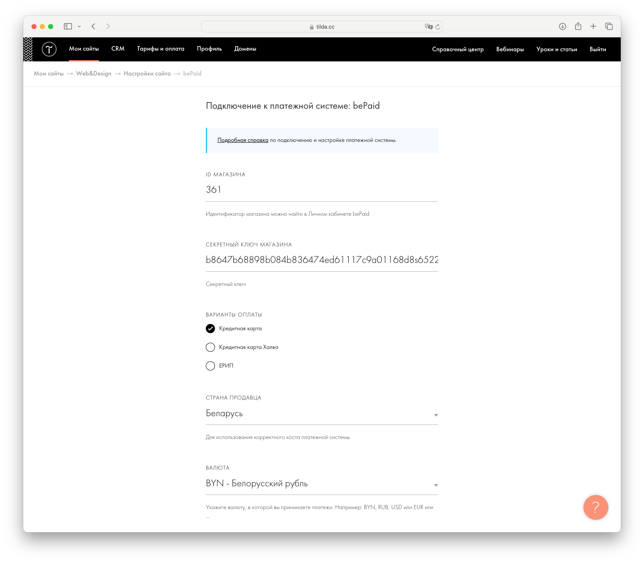Click Выйти to log out
644x563 pixels.
(598, 49)
